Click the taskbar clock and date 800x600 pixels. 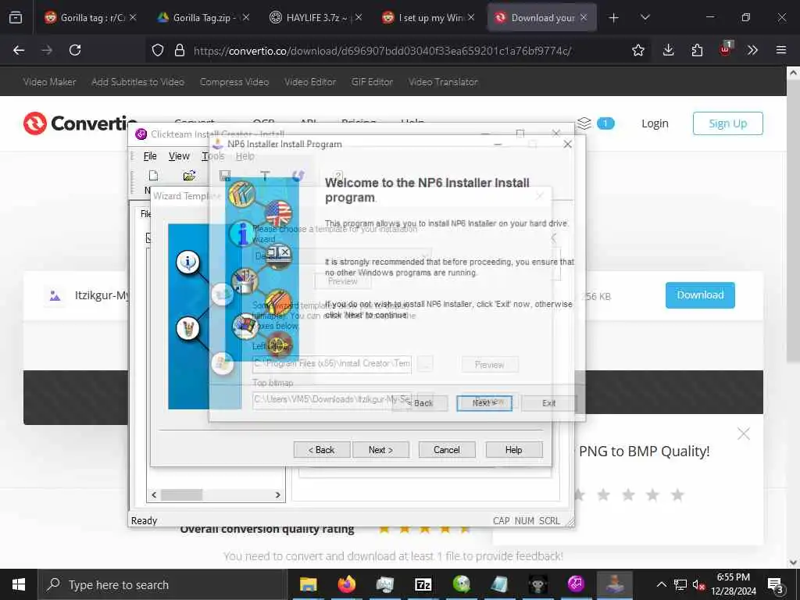coord(733,584)
